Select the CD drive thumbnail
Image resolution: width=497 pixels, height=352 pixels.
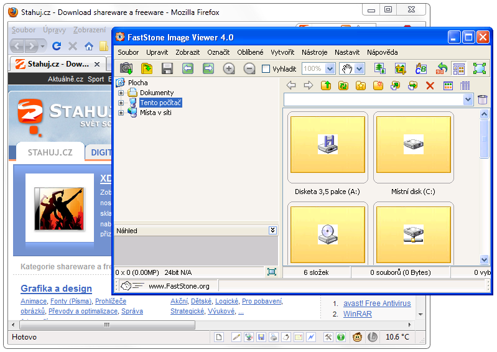[x=327, y=234]
